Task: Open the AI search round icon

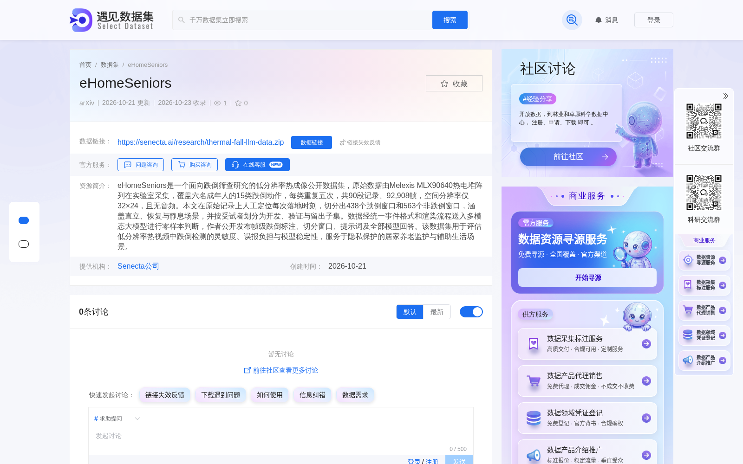Action: [x=572, y=20]
